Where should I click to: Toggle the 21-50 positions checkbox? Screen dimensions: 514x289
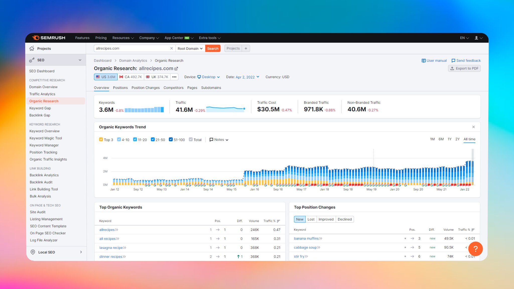pyautogui.click(x=153, y=139)
